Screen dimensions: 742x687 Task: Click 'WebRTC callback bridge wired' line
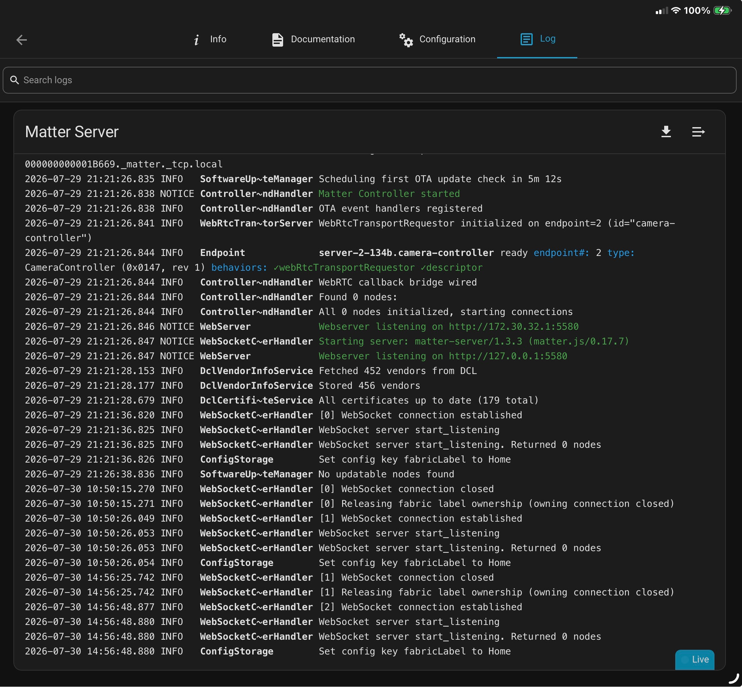click(x=398, y=282)
